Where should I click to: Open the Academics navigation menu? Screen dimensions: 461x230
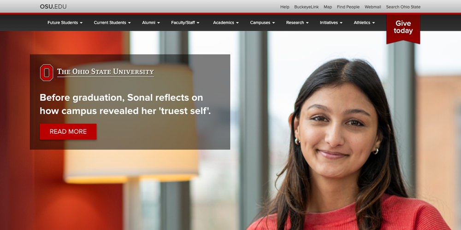coord(226,23)
